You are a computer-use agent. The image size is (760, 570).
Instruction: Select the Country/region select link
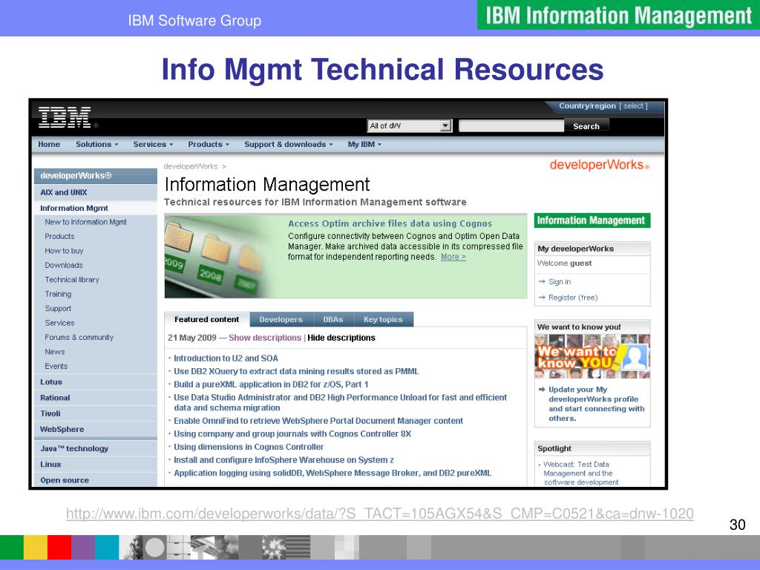pyautogui.click(x=633, y=105)
